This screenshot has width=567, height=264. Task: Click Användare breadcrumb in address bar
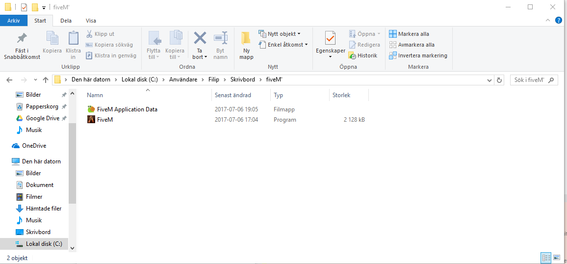coord(183,80)
